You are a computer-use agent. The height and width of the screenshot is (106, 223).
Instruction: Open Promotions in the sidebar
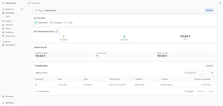pos(13,32)
